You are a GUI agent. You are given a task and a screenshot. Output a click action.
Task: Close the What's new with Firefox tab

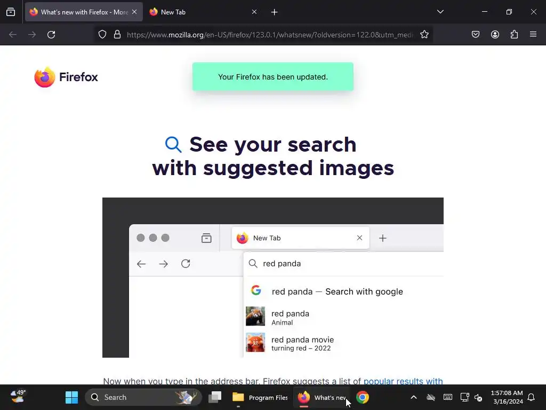134,12
